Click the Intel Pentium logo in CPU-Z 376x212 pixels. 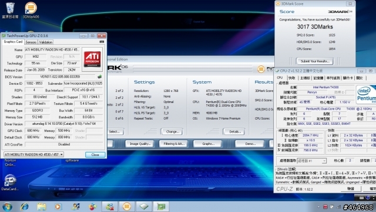(366, 94)
